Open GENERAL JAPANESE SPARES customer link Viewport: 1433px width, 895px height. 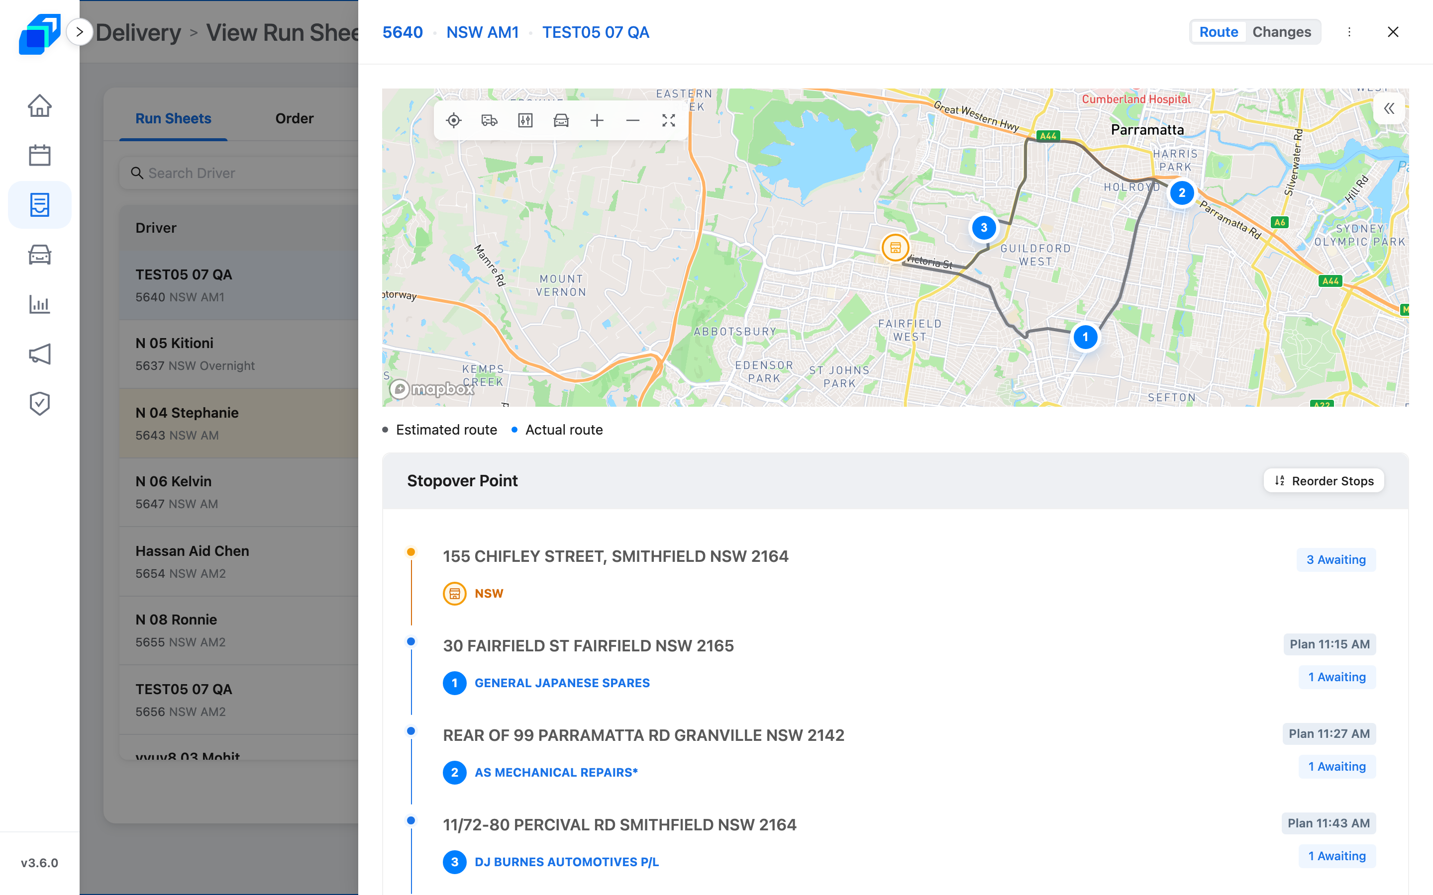tap(562, 683)
